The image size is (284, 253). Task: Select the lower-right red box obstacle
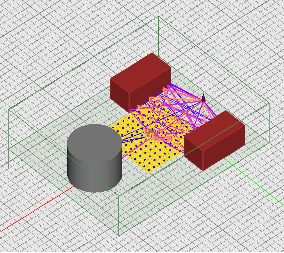214,140
